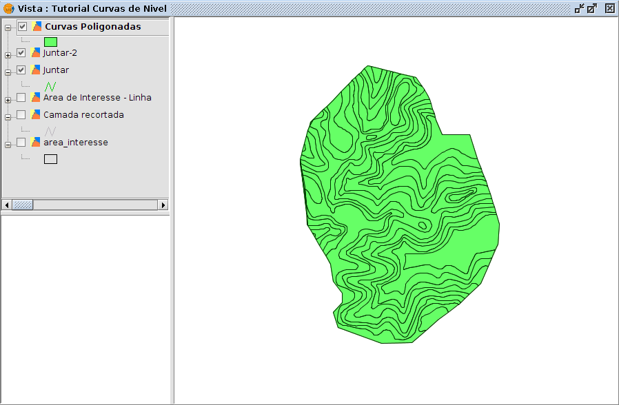Enable the Camada recortada layer checkbox
The image size is (619, 405).
point(21,115)
